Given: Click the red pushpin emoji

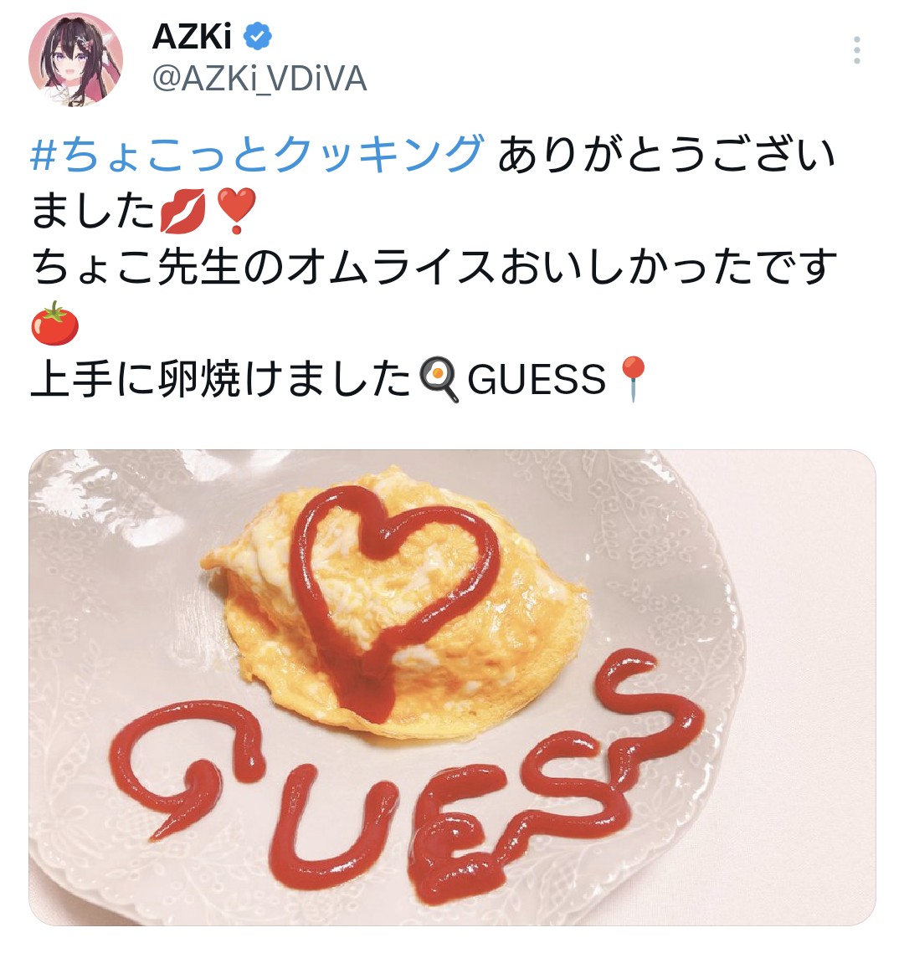Looking at the screenshot, I should pyautogui.click(x=632, y=379).
